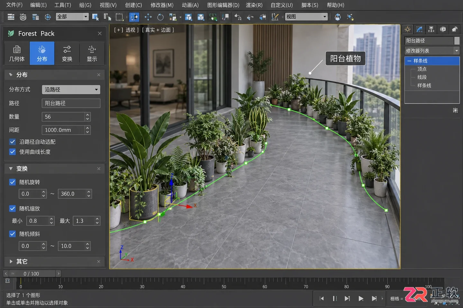
Task: Collapse the 变换 rollout section
Action: (x=11, y=169)
